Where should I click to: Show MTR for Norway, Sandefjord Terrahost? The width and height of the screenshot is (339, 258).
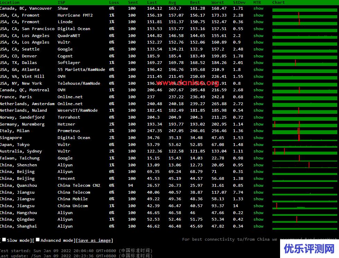coord(258,117)
